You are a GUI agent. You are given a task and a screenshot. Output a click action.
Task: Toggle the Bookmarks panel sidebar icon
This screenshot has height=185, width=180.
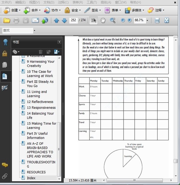pos(5,76)
